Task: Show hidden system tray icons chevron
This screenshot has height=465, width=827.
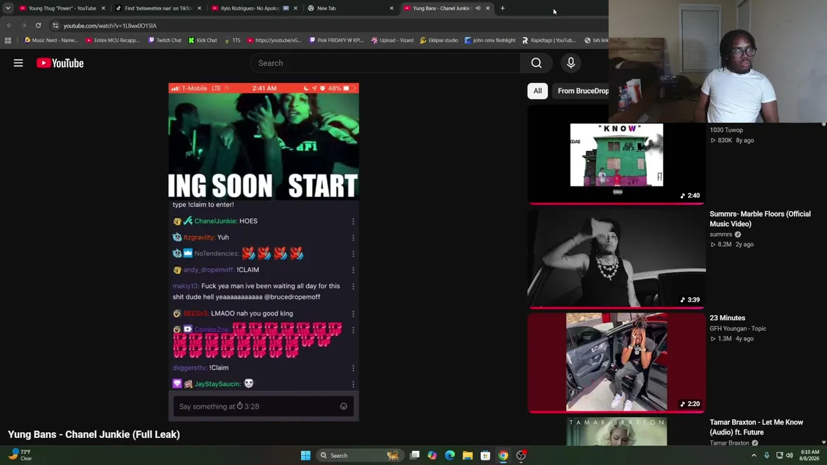Action: click(753, 455)
